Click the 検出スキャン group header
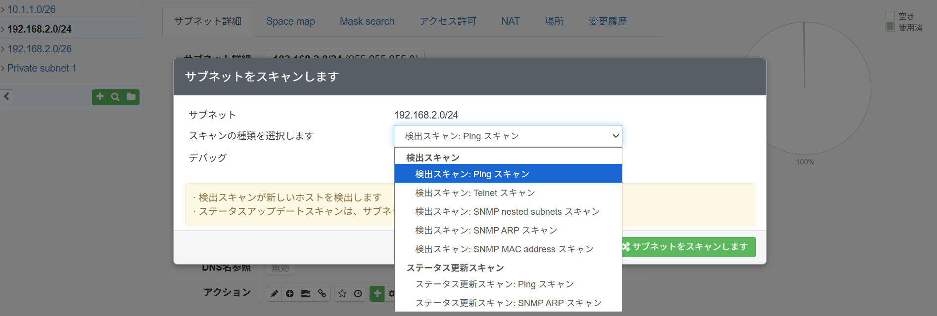937x316 pixels. pos(433,158)
